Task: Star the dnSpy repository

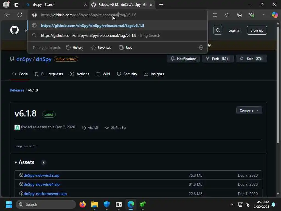Action: point(251,59)
